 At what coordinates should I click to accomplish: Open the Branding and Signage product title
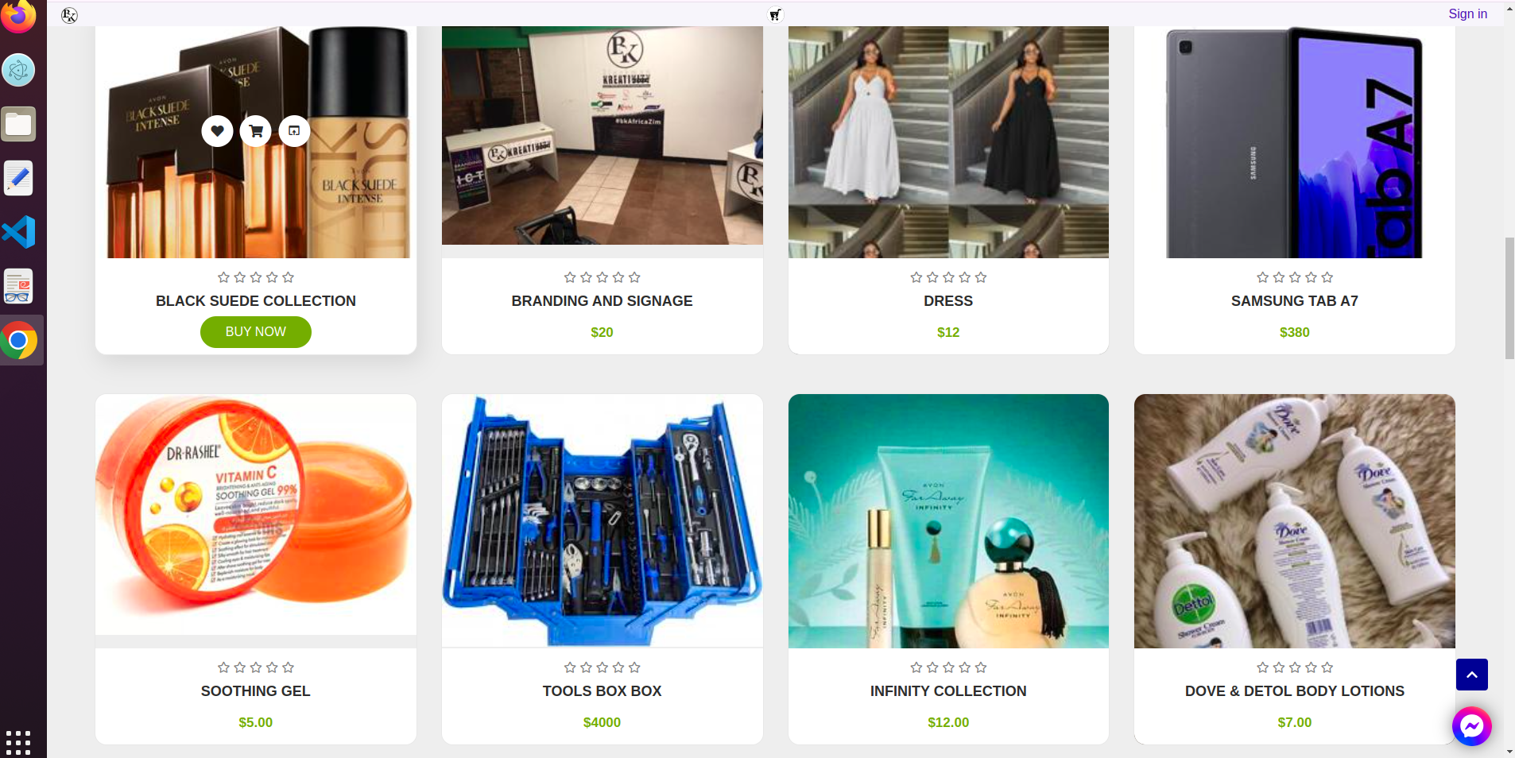(602, 301)
